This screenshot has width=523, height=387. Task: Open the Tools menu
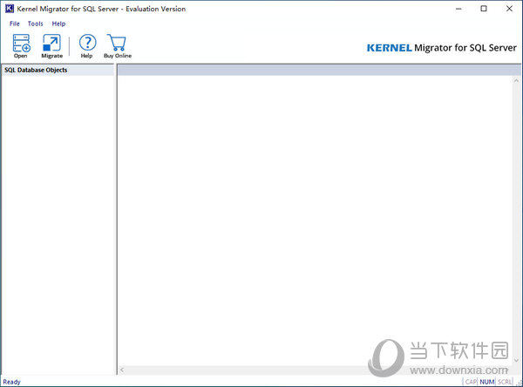tap(36, 24)
